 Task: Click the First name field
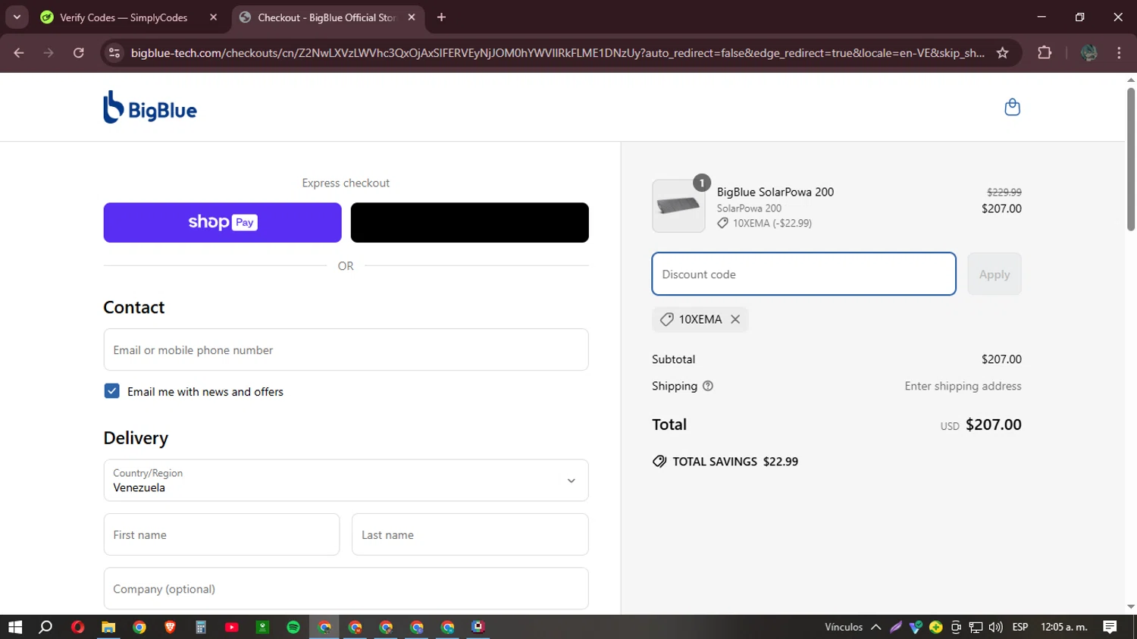(221, 534)
